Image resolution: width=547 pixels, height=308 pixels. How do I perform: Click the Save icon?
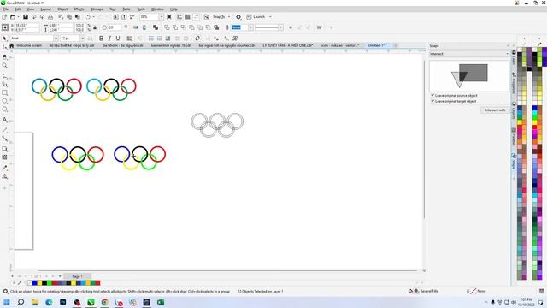26,17
